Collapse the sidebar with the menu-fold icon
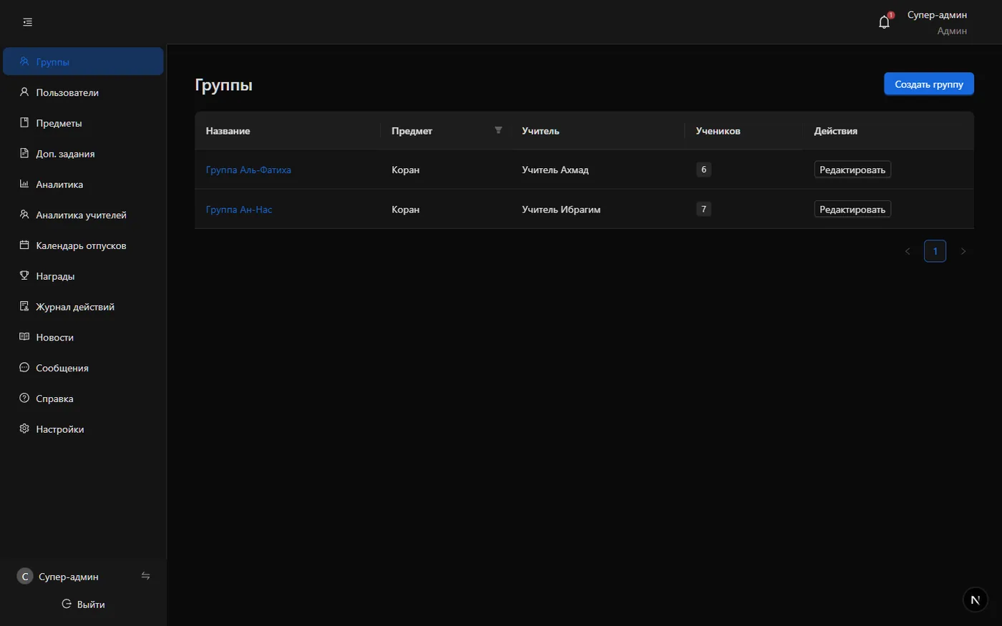The width and height of the screenshot is (1002, 626). (27, 22)
